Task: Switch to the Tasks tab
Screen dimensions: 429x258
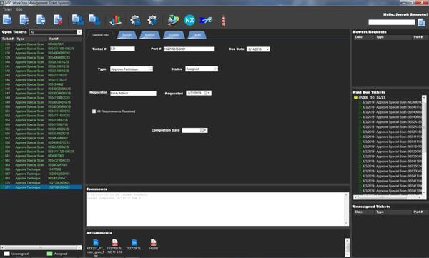Action: (197, 35)
